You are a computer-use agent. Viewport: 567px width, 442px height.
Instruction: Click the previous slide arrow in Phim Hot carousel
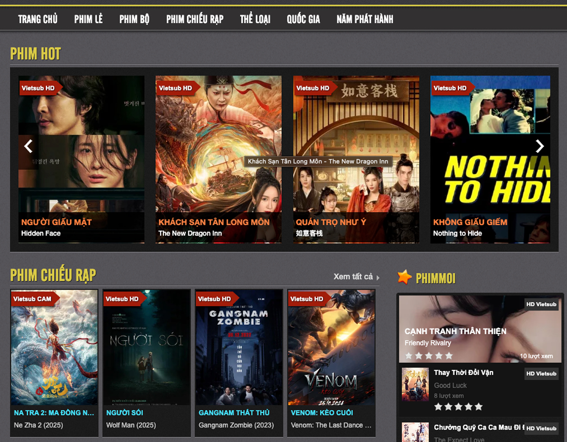(x=28, y=146)
